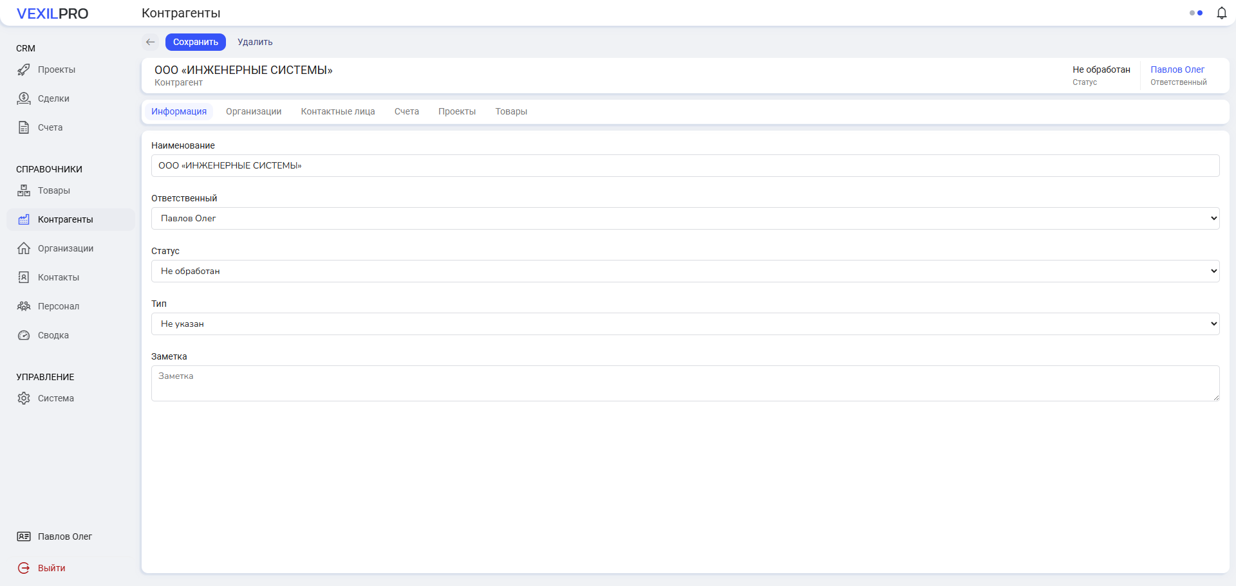Open Контакты via the address book icon
This screenshot has height=586, width=1236.
[24, 277]
